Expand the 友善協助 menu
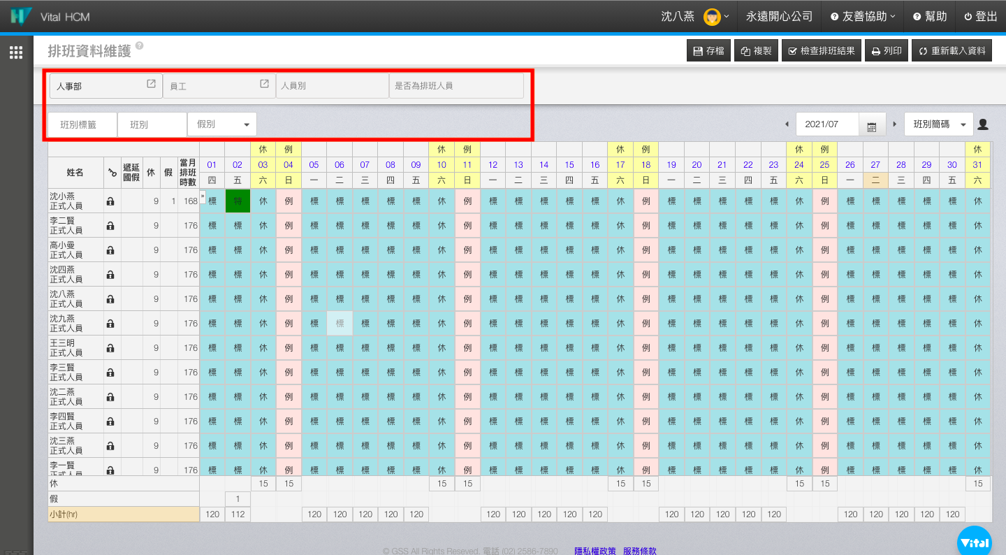This screenshot has width=1006, height=555. pyautogui.click(x=863, y=17)
